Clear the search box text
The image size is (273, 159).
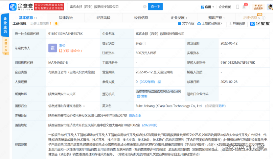(145, 7)
